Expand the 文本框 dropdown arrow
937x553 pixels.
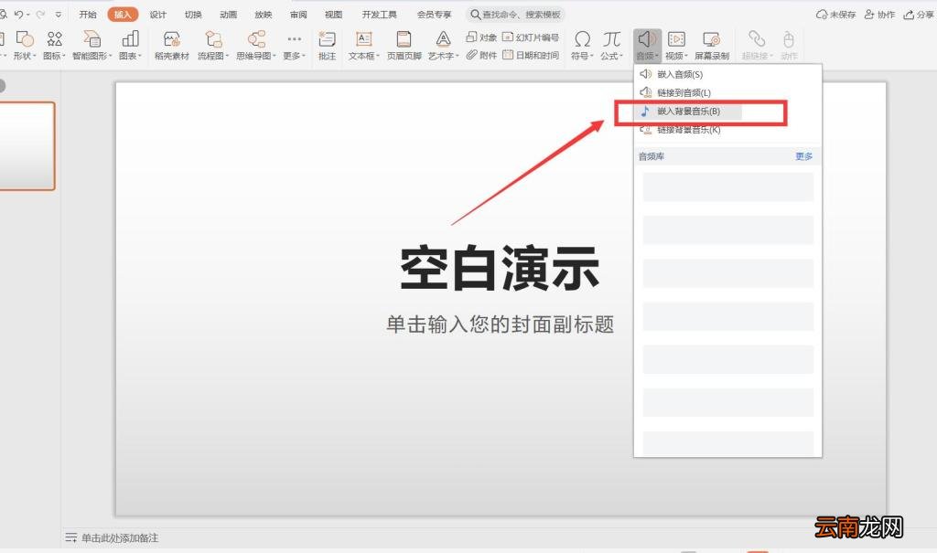[x=378, y=56]
